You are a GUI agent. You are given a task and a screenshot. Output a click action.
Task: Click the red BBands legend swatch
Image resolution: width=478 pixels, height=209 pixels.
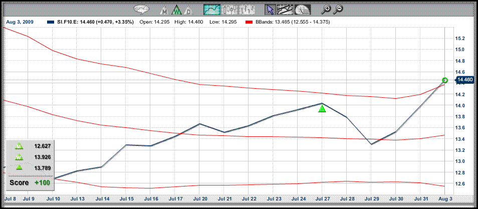[250, 22]
